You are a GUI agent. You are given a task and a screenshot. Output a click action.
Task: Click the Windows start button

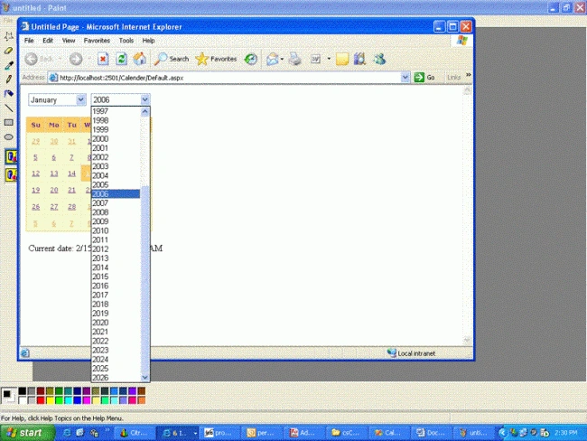pos(27,433)
